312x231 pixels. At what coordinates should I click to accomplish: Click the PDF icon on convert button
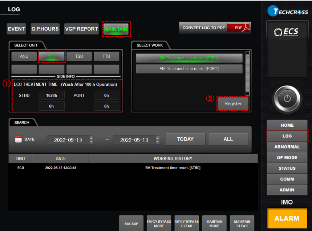pos(239,28)
